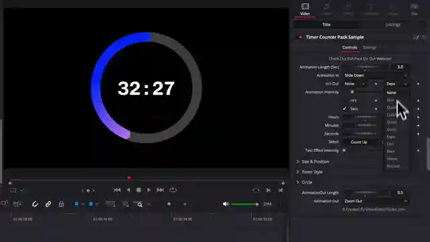The image size is (430, 242).
Task: Choose Bounce at the bottom of the easing list
Action: point(393,166)
